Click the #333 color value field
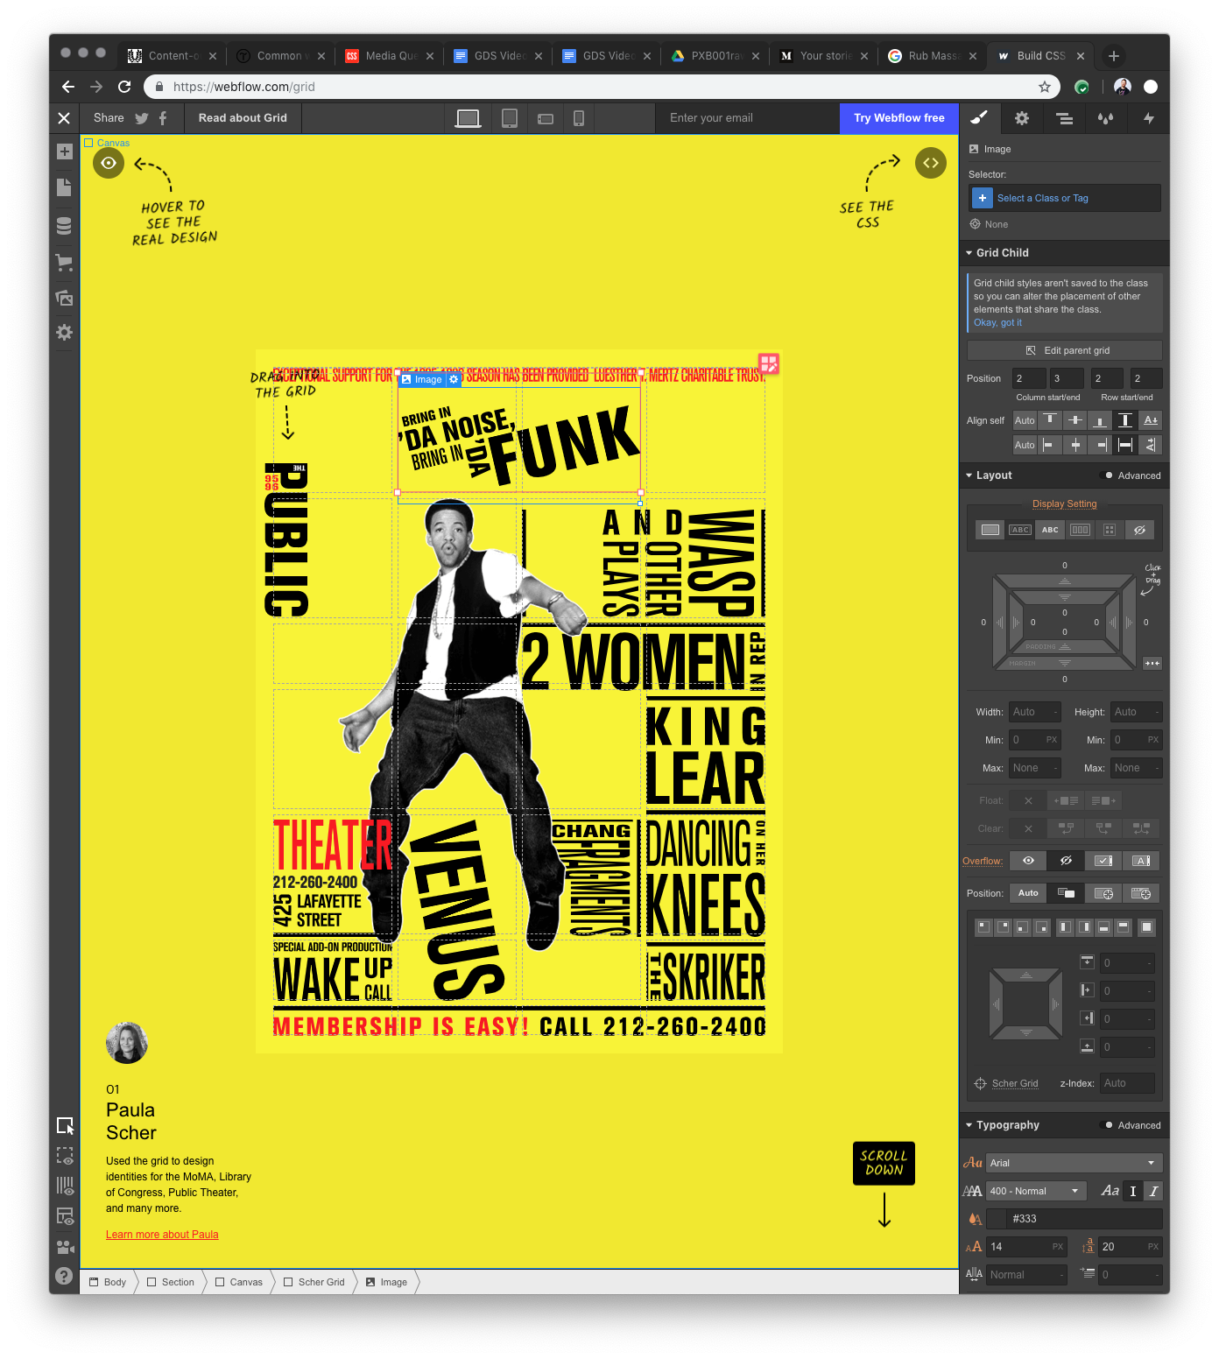 coord(1085,1219)
